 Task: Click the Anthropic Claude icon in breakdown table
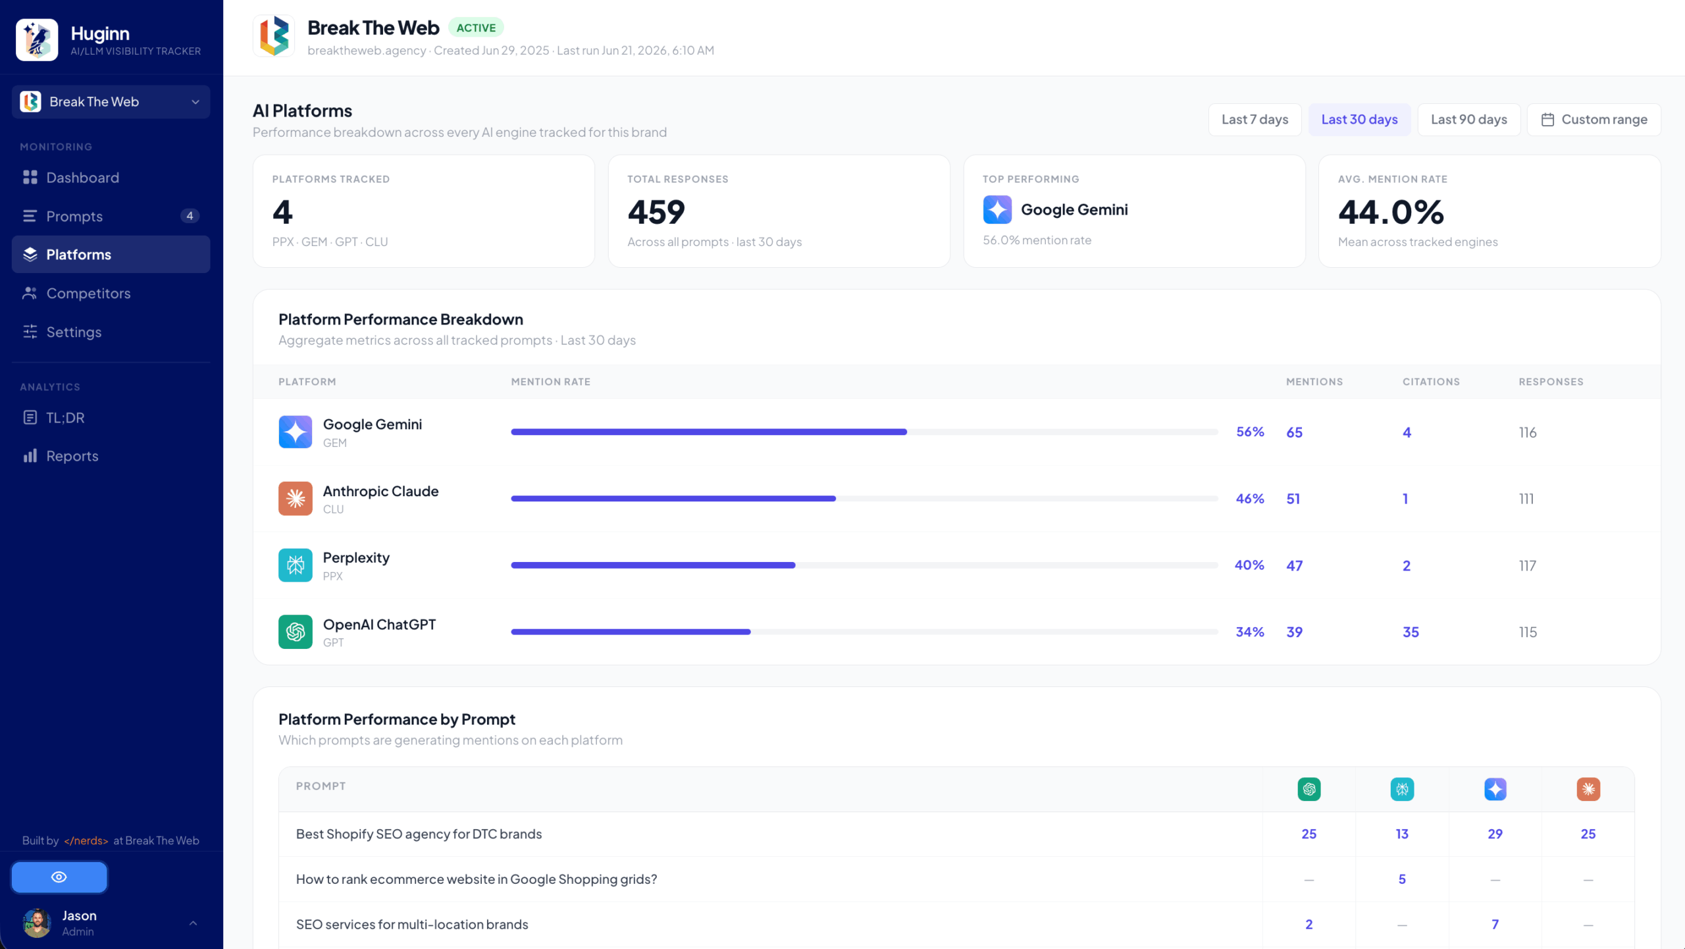(x=295, y=499)
